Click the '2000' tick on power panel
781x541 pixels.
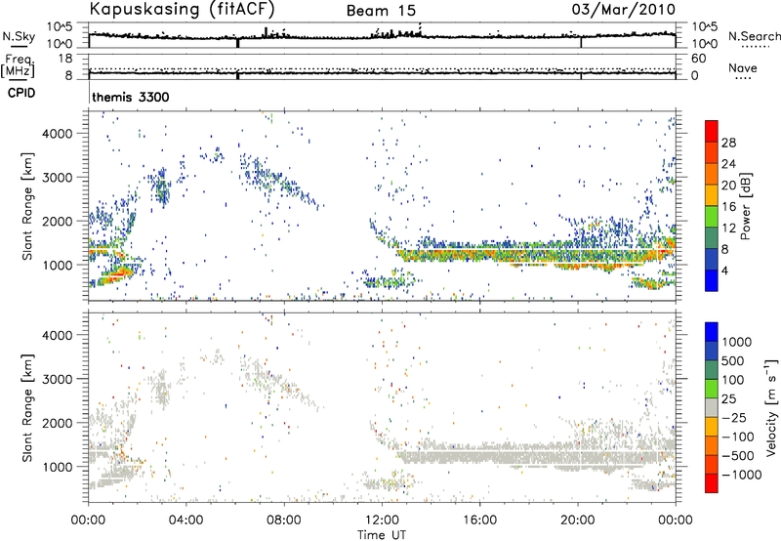pyautogui.click(x=58, y=221)
